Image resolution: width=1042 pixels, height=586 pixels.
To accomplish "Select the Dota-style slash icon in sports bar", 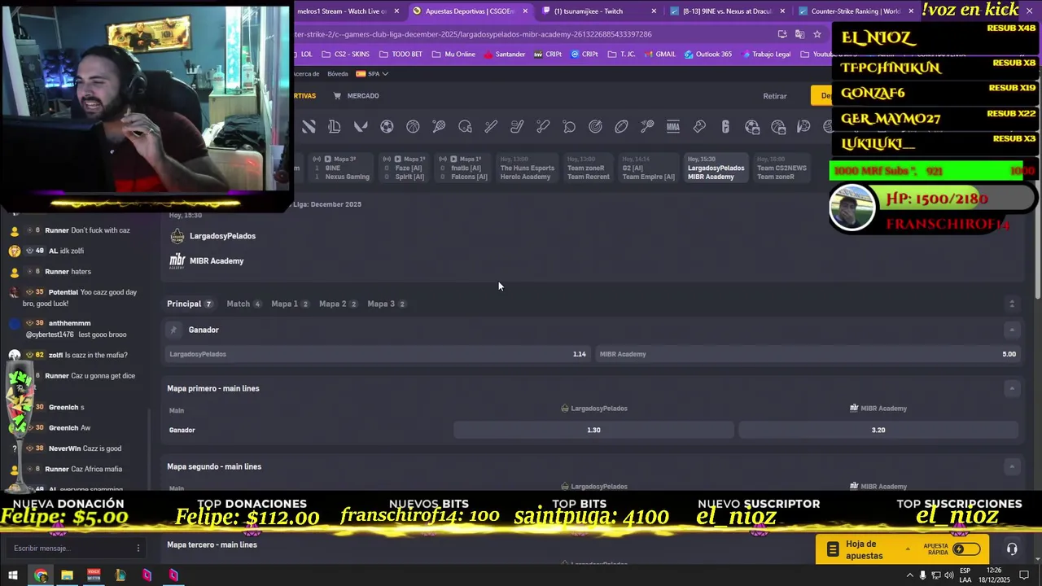I will point(309,126).
